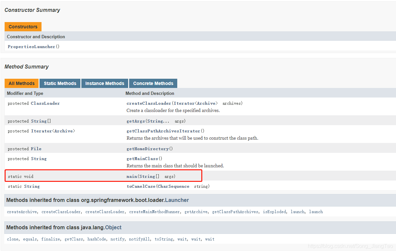Image resolution: width=396 pixels, height=252 pixels.
Task: Open the String return type in the getMainClass row
Action: 39,159
